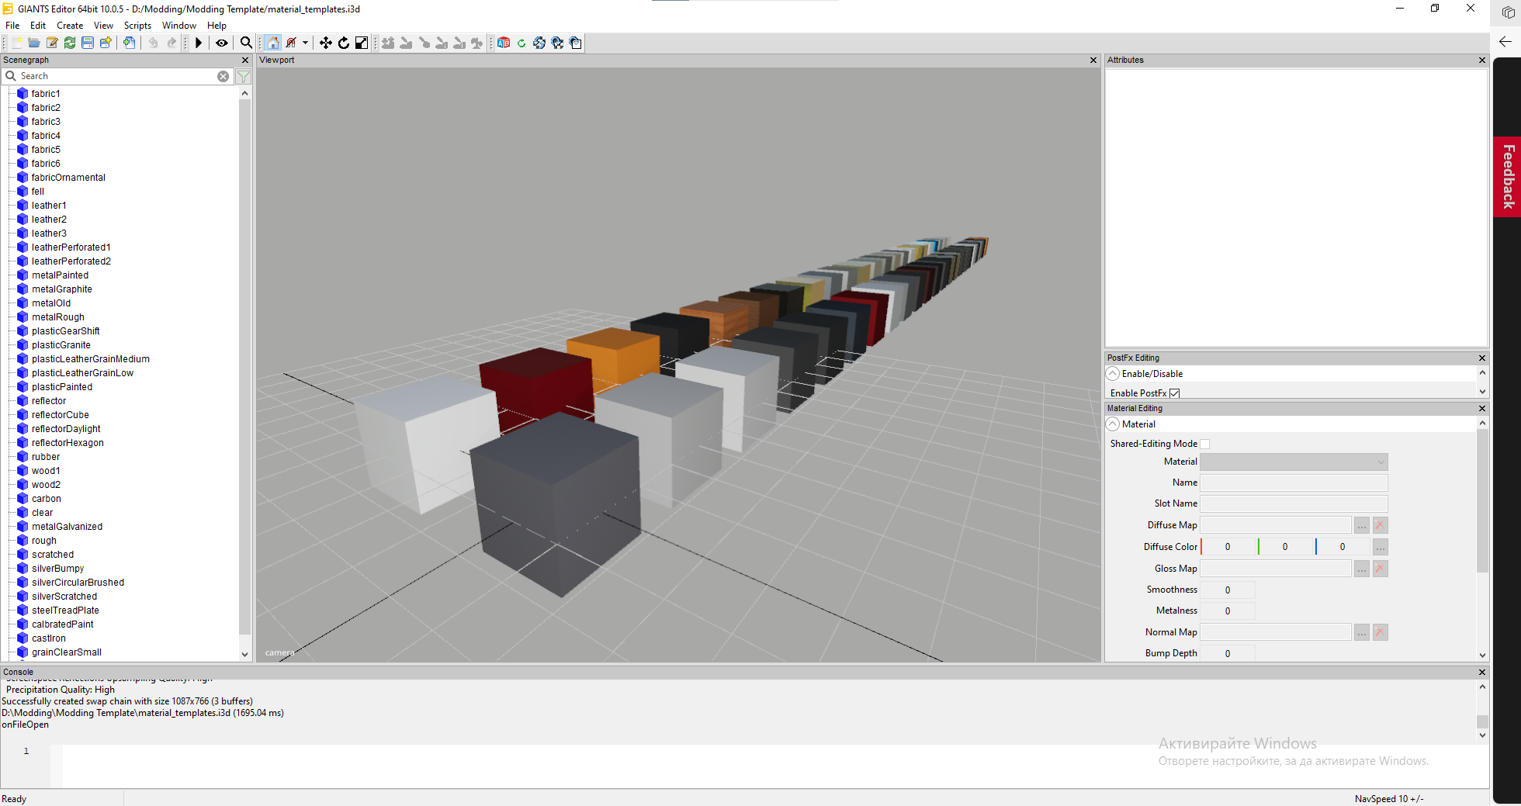1521x806 pixels.
Task: Create a new scene with the New icon
Action: pos(16,43)
